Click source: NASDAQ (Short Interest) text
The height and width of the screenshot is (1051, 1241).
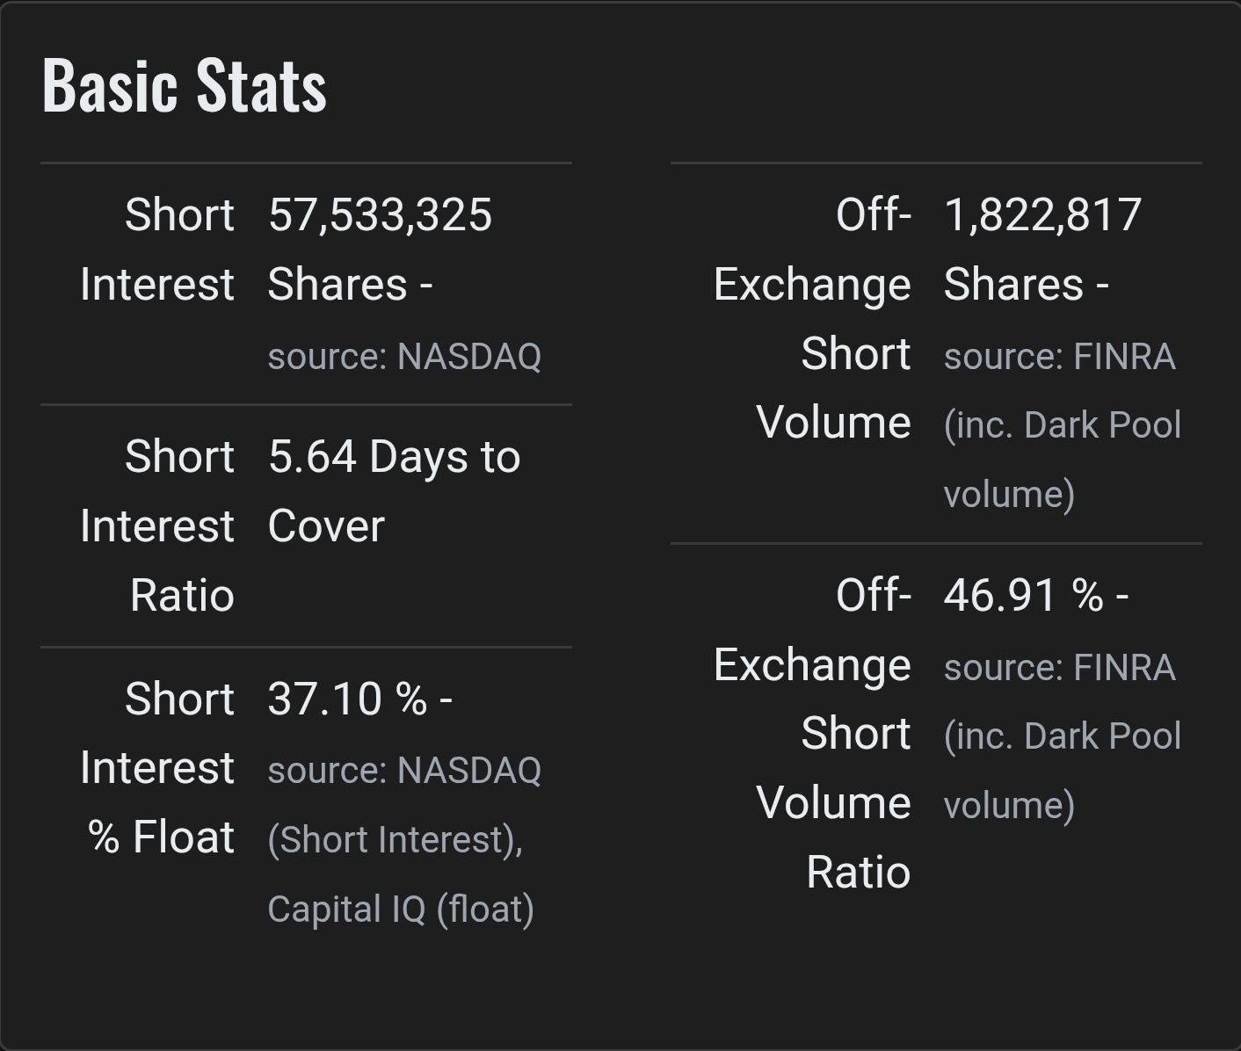pos(404,805)
